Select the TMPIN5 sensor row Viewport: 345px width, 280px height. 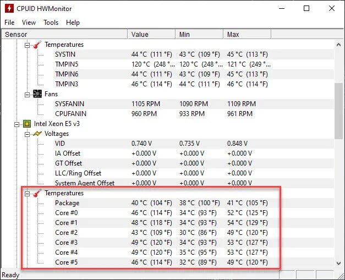click(x=194, y=64)
